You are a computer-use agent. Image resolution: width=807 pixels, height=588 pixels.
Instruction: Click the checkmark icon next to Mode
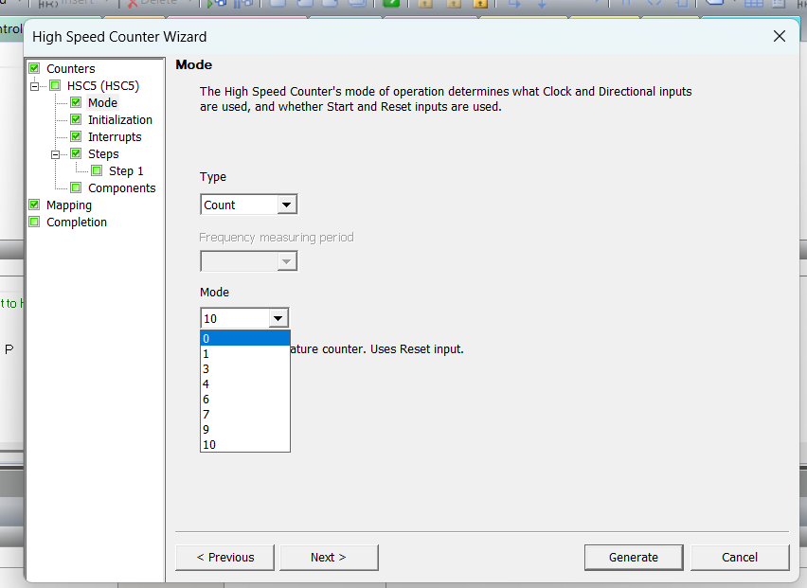pos(76,102)
